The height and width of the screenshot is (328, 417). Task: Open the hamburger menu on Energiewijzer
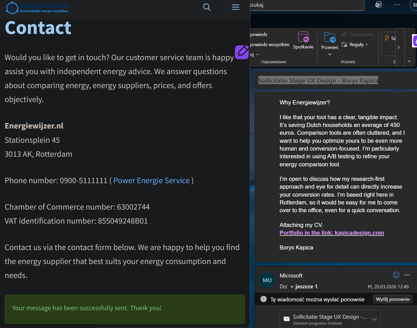click(235, 7)
